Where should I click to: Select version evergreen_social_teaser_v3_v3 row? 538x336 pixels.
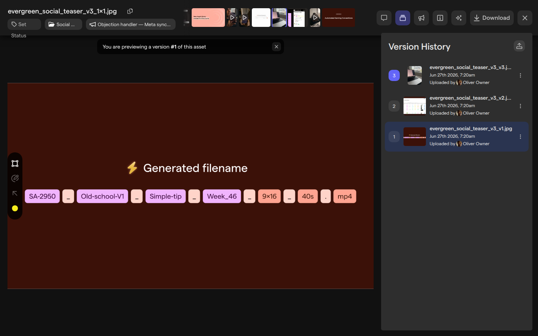[457, 75]
